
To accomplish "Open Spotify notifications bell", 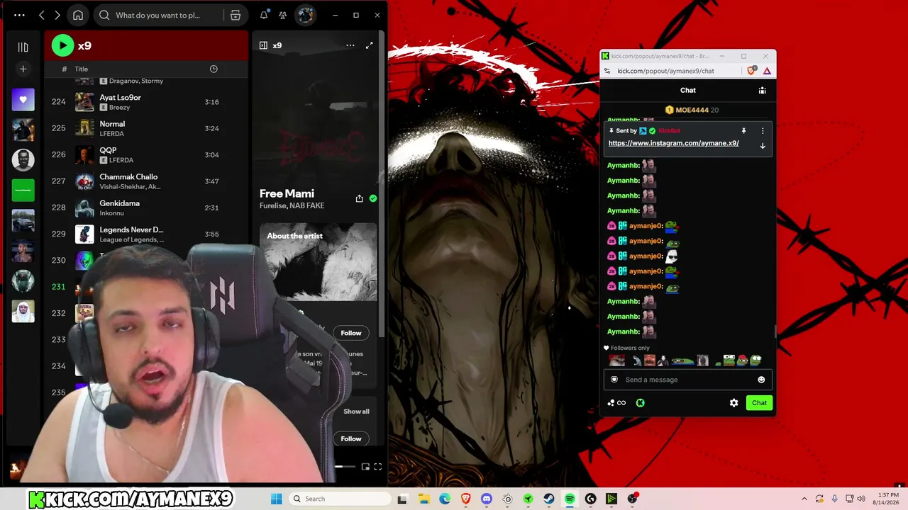I will click(x=264, y=15).
